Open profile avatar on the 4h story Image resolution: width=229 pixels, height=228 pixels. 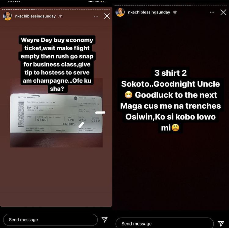(x=120, y=12)
